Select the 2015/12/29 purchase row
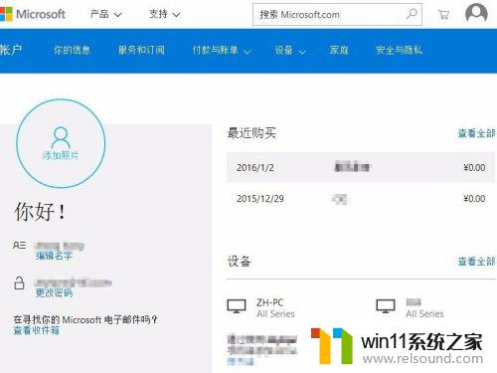The width and height of the screenshot is (497, 373). pyautogui.click(x=361, y=199)
